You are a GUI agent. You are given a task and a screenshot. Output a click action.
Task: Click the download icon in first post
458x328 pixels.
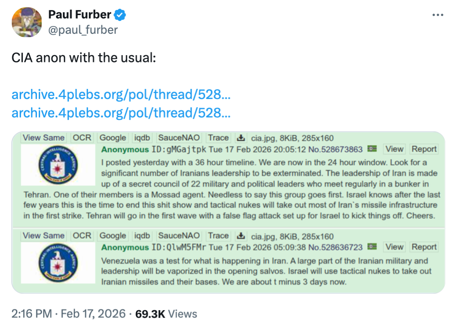pos(240,138)
